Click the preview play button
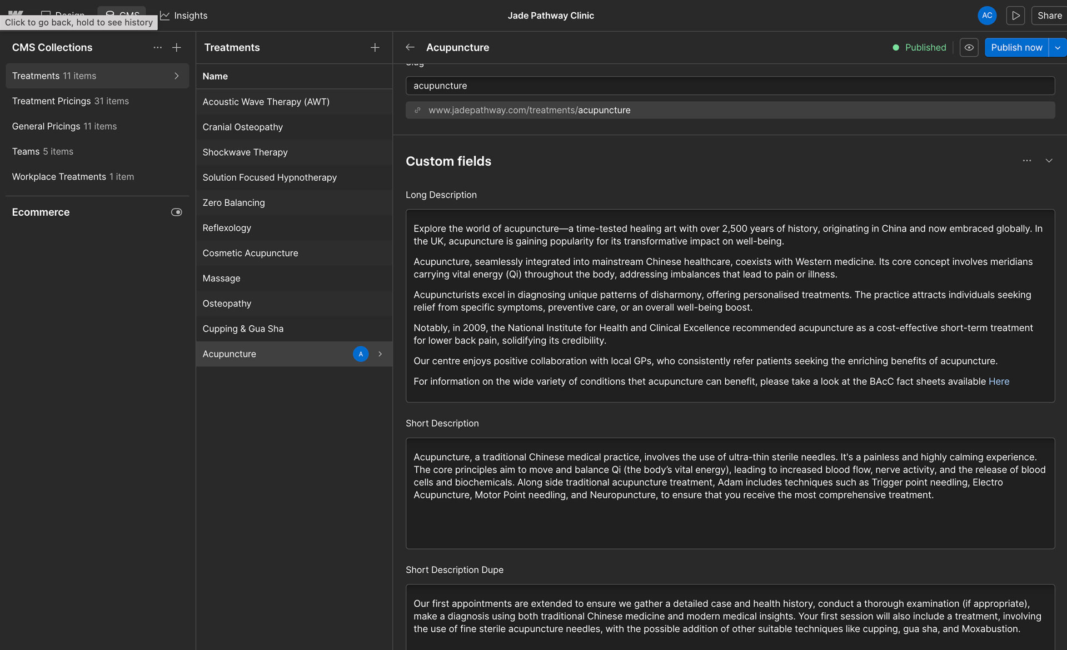The image size is (1067, 650). click(1015, 16)
